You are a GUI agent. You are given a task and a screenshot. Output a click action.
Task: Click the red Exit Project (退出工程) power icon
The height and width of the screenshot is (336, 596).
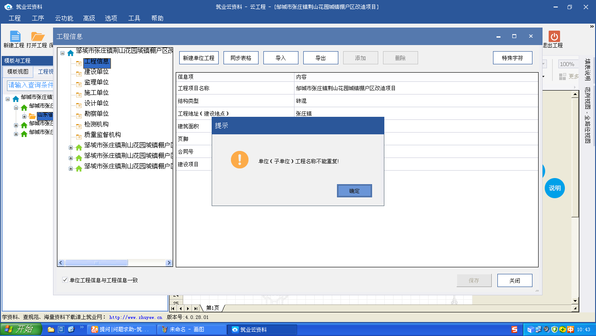click(x=554, y=37)
